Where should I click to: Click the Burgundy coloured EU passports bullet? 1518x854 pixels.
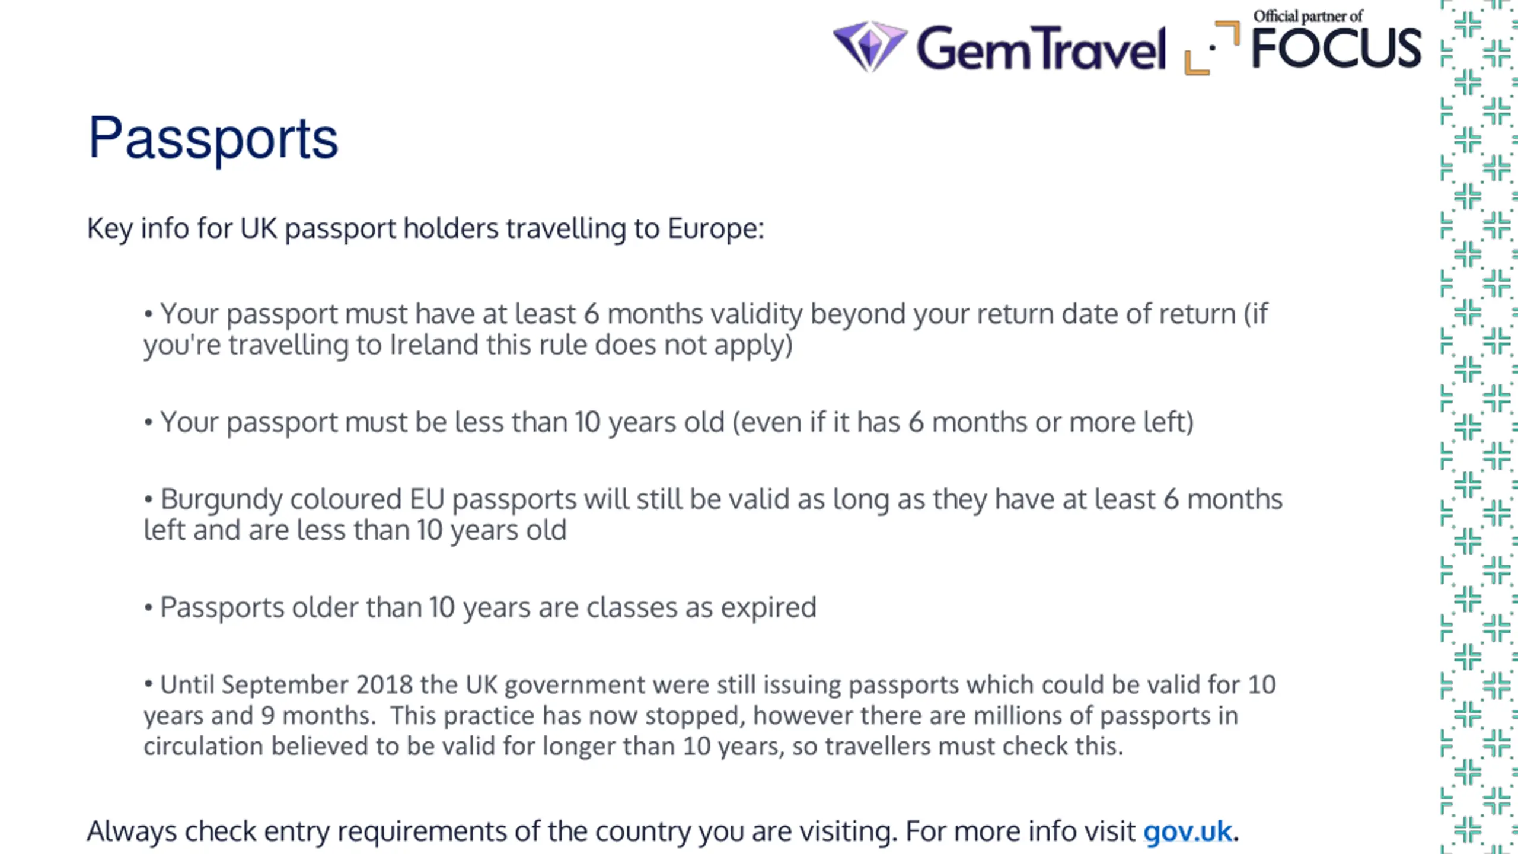[713, 514]
